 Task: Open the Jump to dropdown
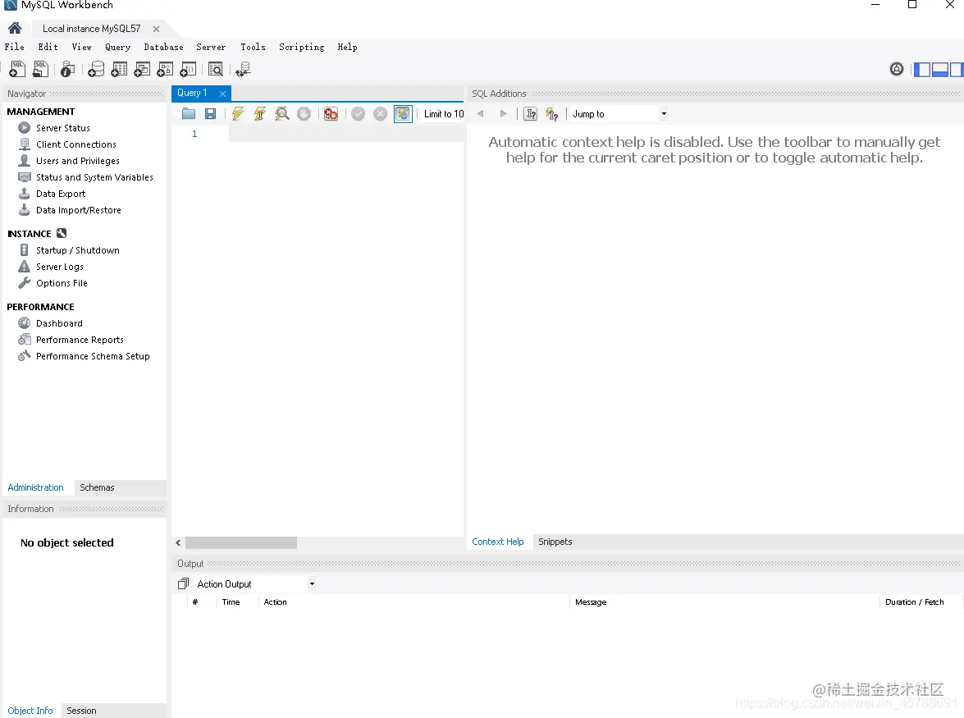pyautogui.click(x=619, y=114)
